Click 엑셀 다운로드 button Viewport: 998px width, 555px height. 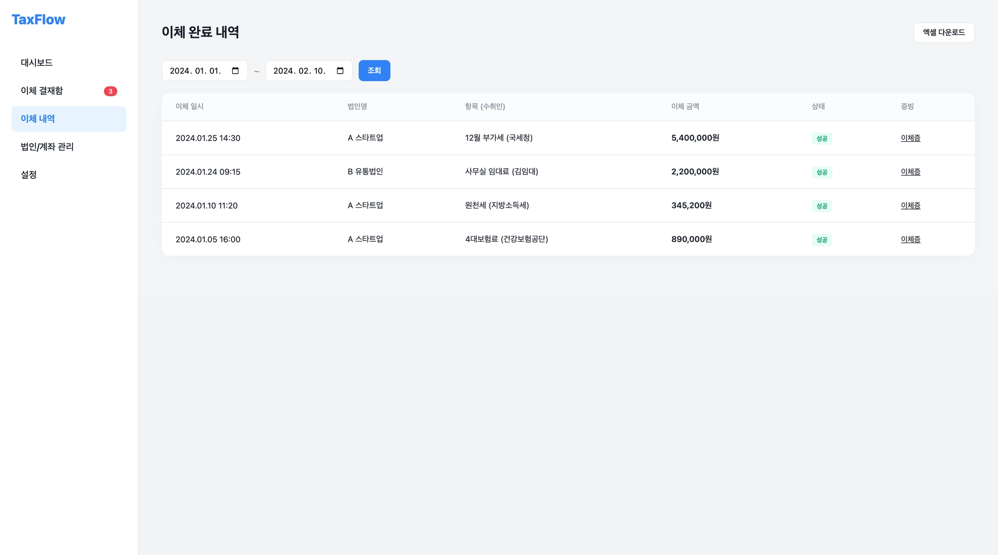pyautogui.click(x=943, y=33)
